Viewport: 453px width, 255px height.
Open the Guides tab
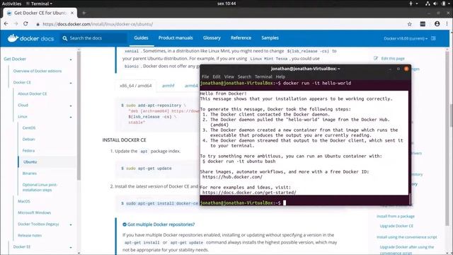point(141,38)
